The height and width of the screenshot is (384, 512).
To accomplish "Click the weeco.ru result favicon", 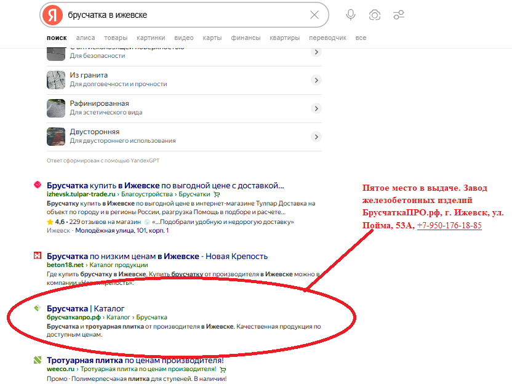I will click(38, 360).
